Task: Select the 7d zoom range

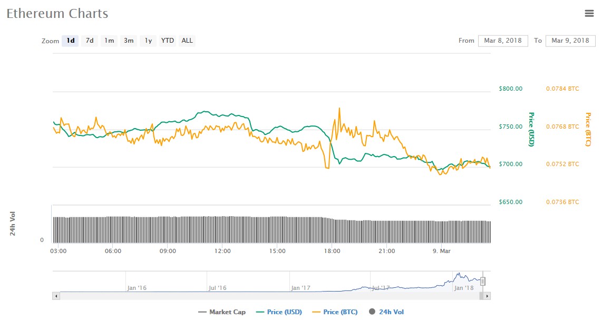Action: pyautogui.click(x=90, y=41)
